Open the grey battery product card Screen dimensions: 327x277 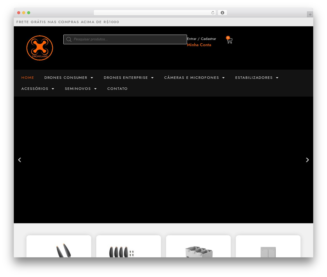268,246
